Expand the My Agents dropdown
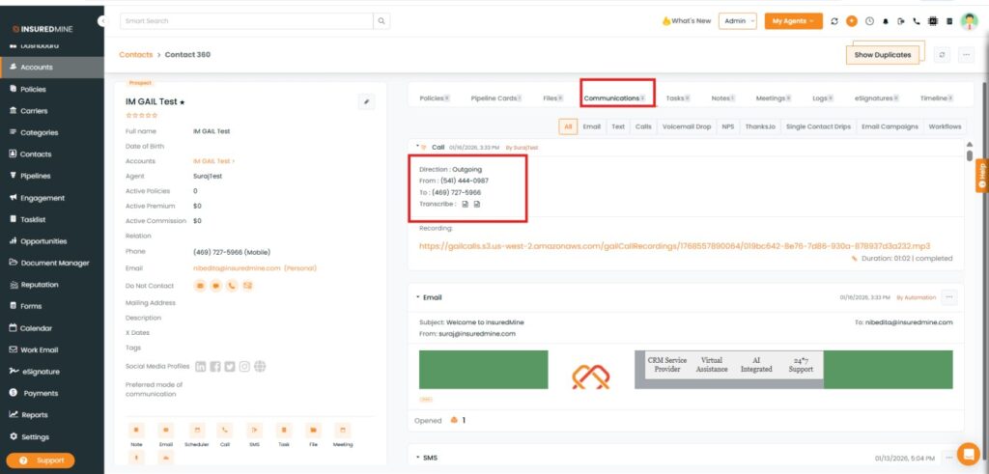The height and width of the screenshot is (474, 989). (793, 21)
